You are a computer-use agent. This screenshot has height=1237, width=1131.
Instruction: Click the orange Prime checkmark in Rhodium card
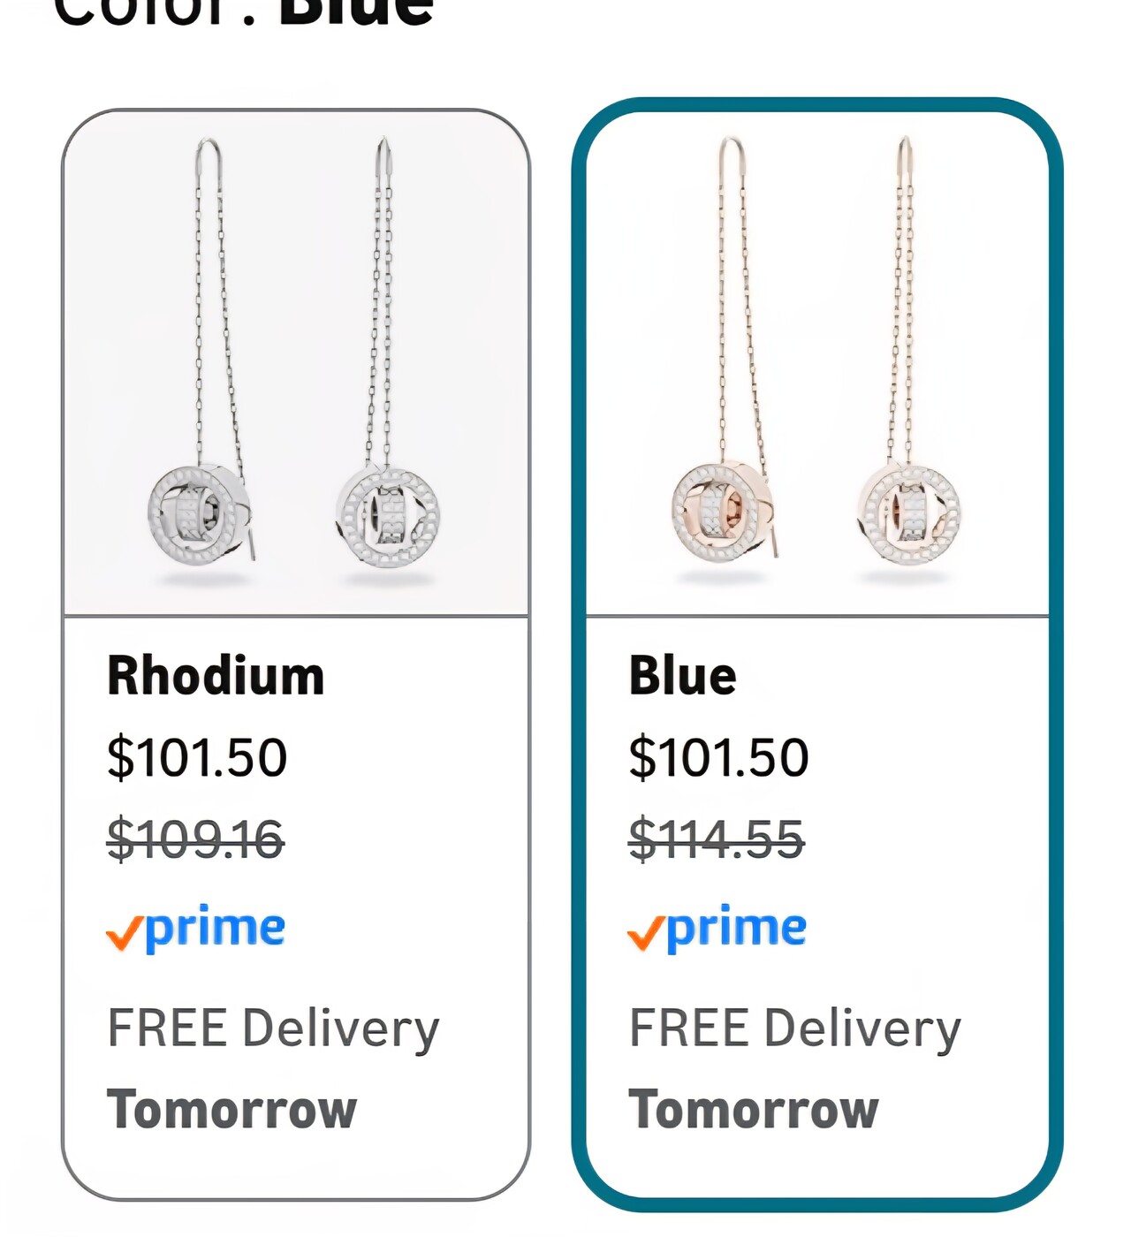[x=124, y=933]
